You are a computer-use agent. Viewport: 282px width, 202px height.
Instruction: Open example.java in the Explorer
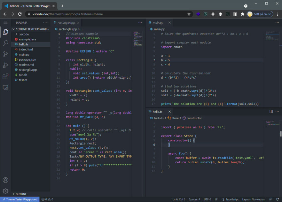[31, 39]
